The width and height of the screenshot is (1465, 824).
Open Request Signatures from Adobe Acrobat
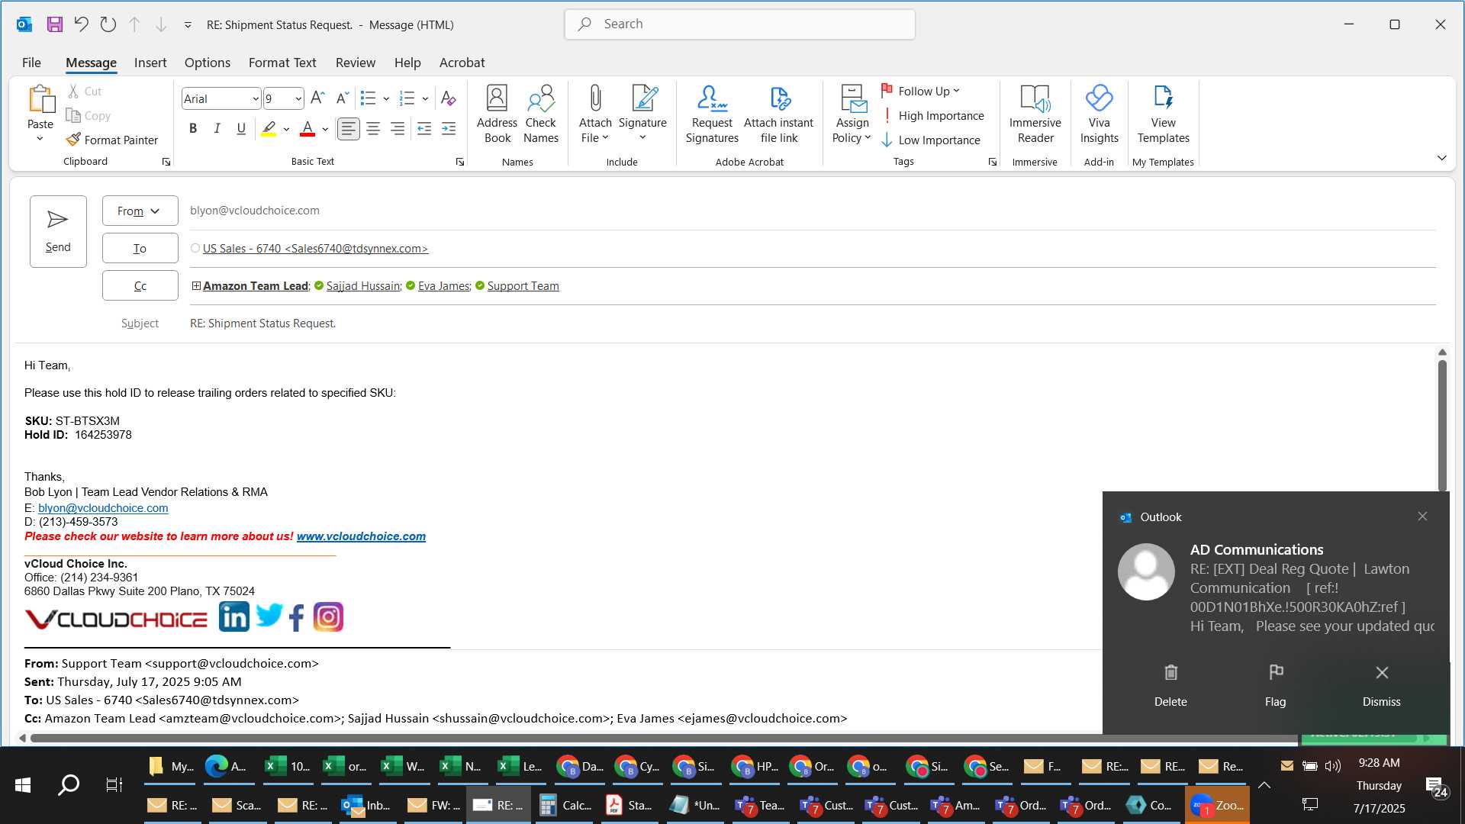(x=712, y=114)
